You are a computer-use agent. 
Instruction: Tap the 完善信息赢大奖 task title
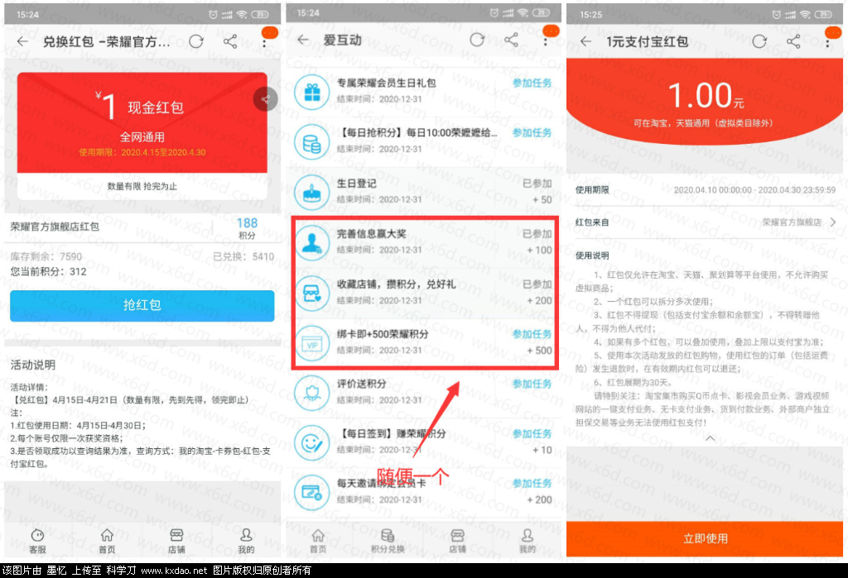[x=372, y=234]
